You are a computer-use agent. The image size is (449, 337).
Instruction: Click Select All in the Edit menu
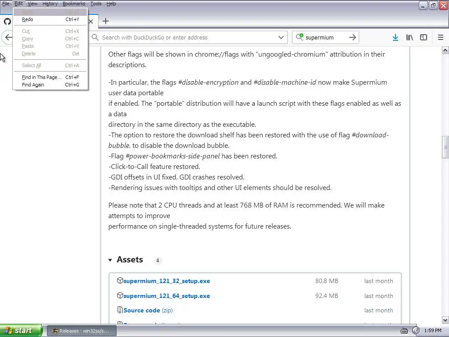point(50,66)
